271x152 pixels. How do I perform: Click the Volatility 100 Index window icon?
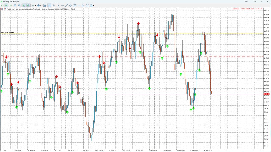pos(1,2)
